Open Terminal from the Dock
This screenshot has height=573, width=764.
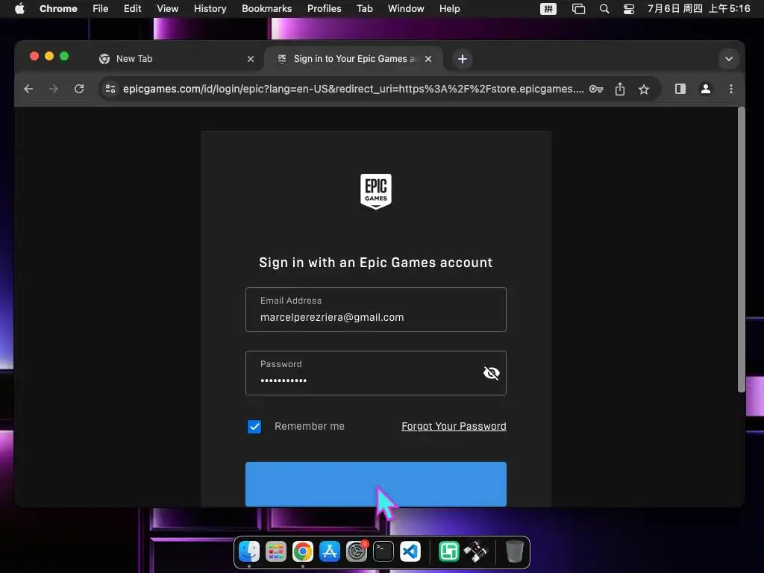point(383,551)
